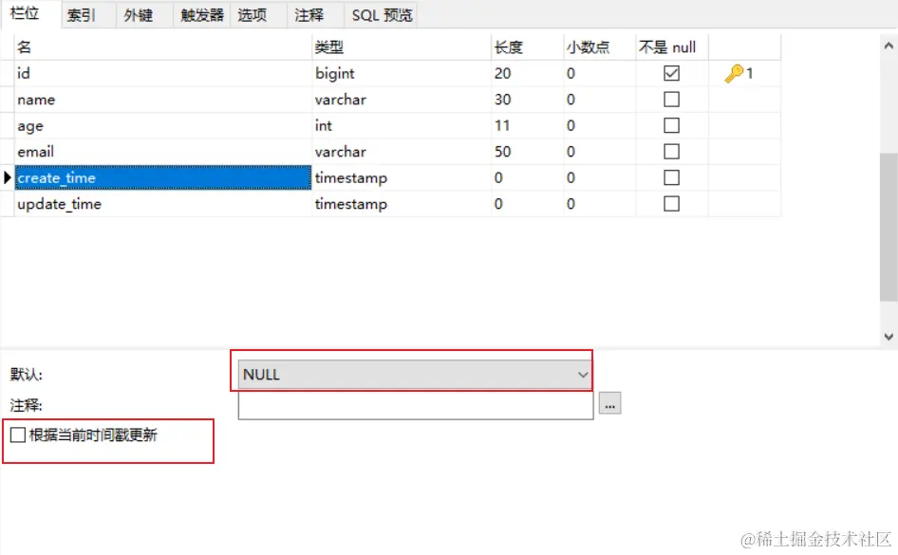This screenshot has height=555, width=898.
Task: Select the age field name cell
Action: click(163, 125)
